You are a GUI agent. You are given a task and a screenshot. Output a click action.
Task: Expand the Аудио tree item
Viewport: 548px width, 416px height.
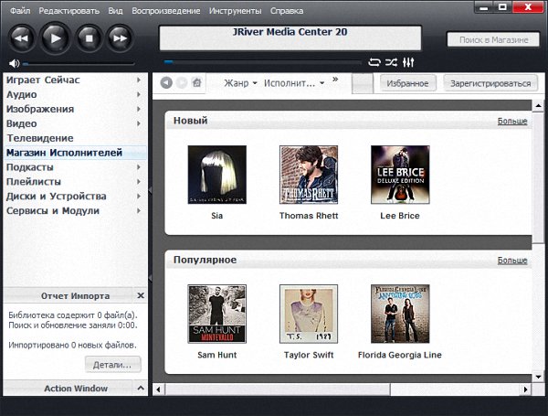tap(139, 94)
